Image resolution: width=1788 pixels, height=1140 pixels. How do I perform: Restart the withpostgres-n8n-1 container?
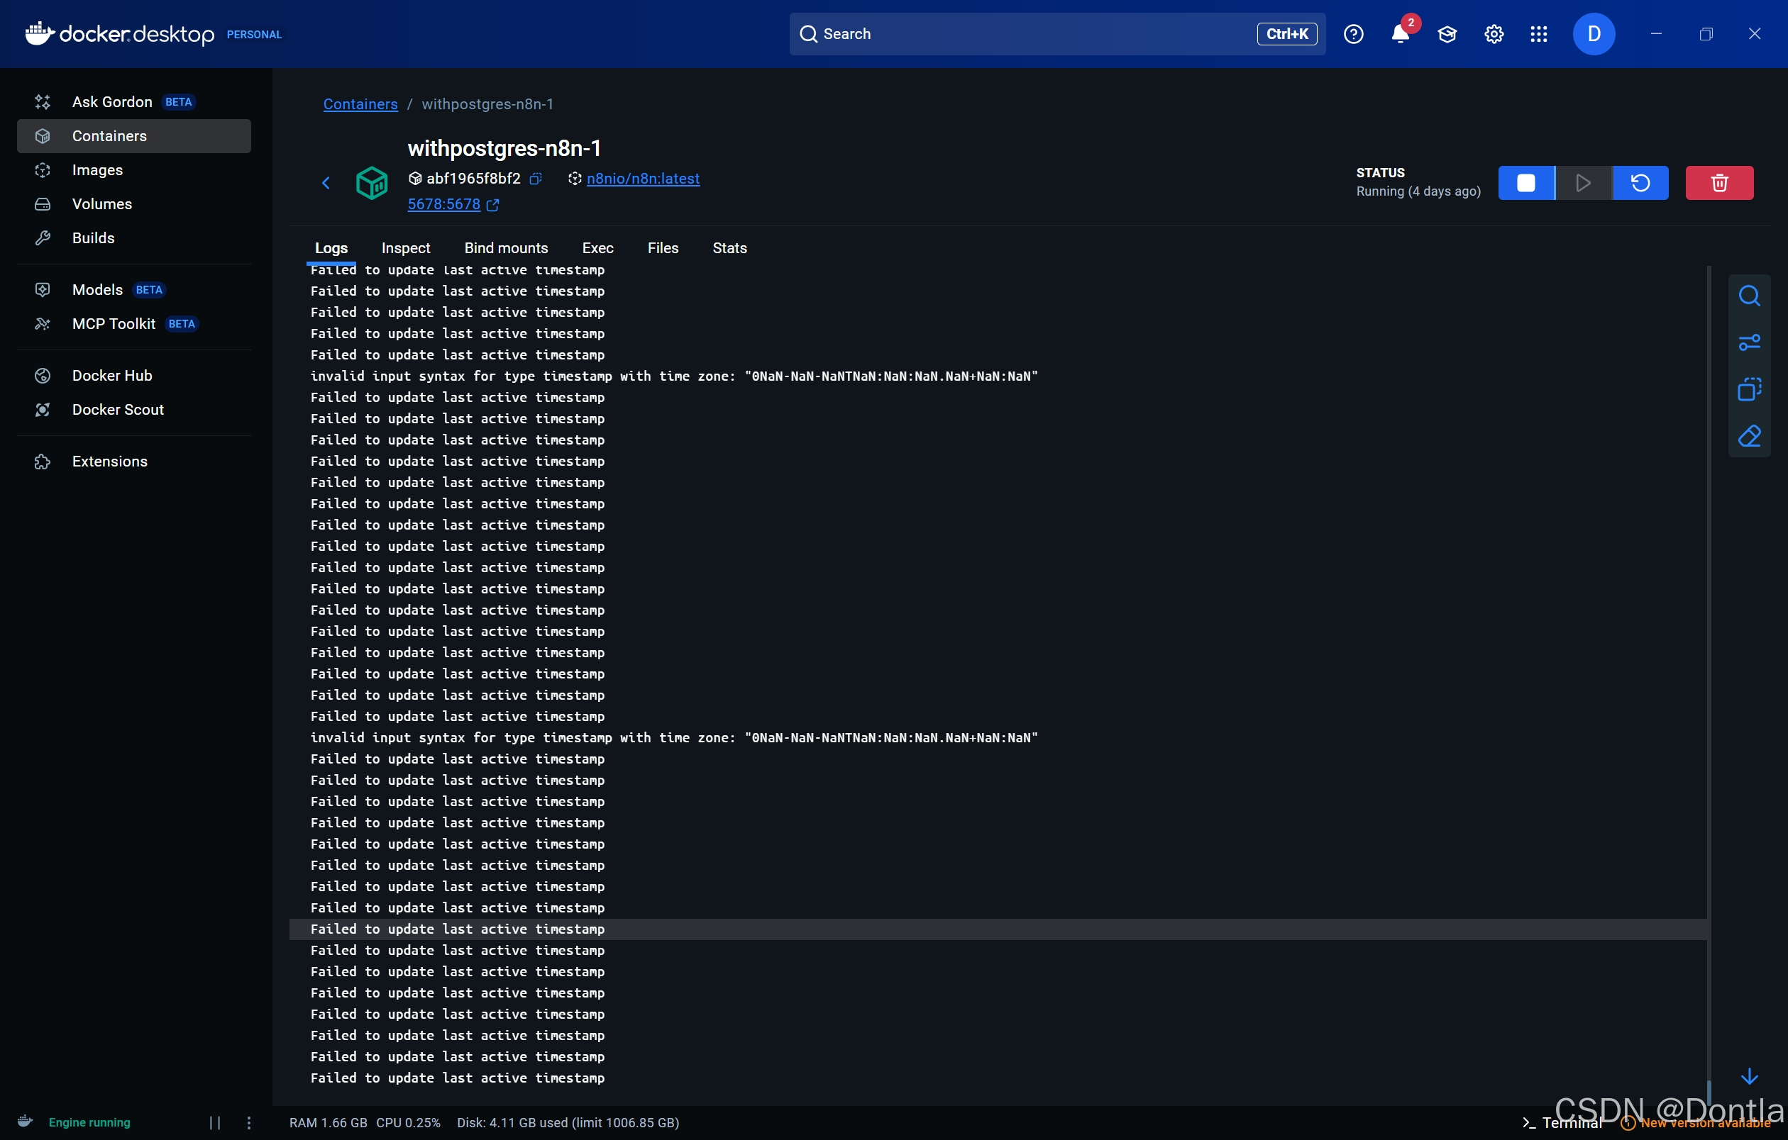pyautogui.click(x=1641, y=182)
